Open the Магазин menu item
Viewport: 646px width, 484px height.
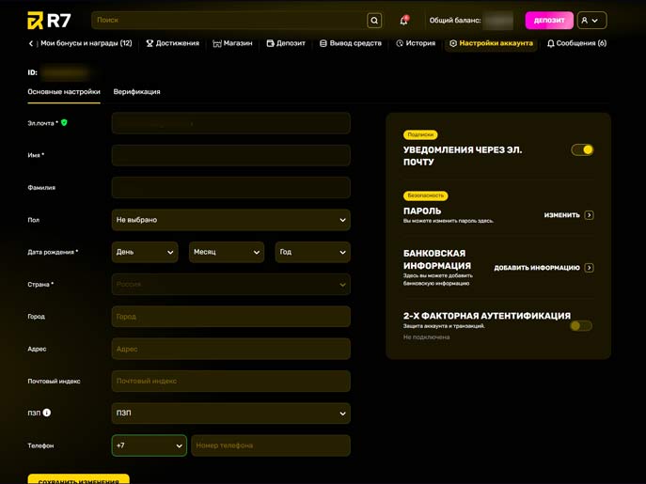pos(232,43)
